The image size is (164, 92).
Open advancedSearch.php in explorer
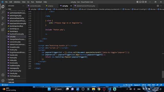click(17, 18)
